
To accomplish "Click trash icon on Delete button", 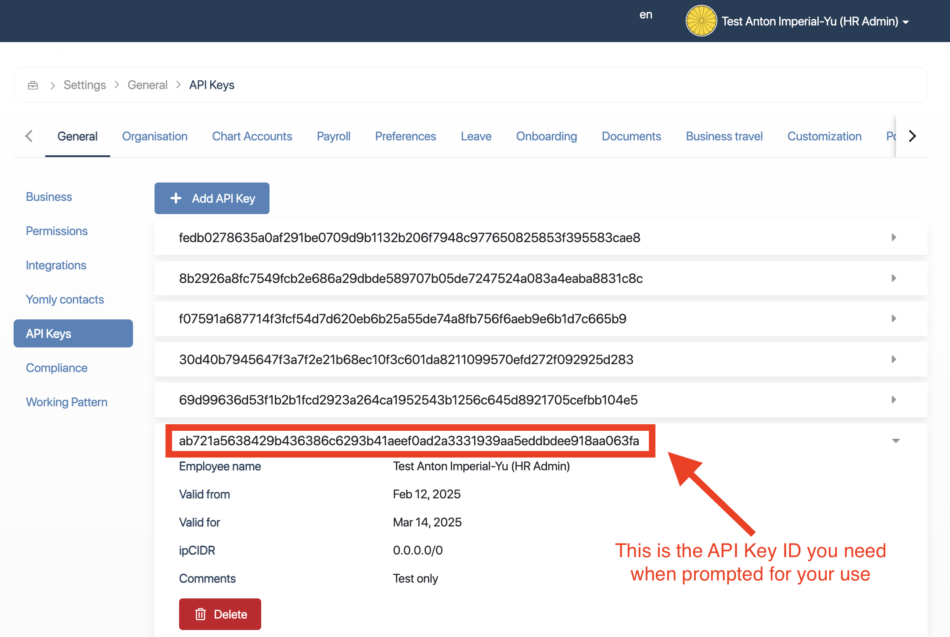I will pos(200,614).
